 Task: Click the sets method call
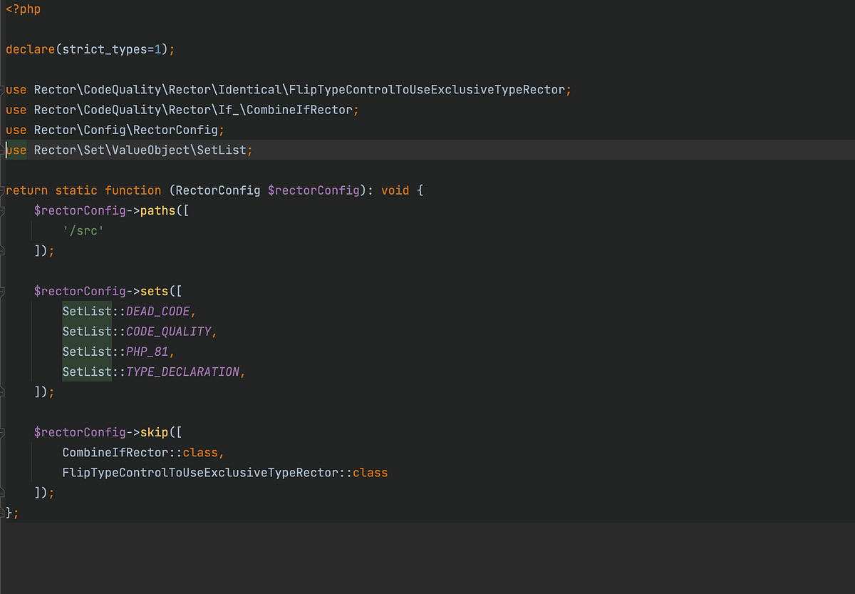pyautogui.click(x=154, y=291)
